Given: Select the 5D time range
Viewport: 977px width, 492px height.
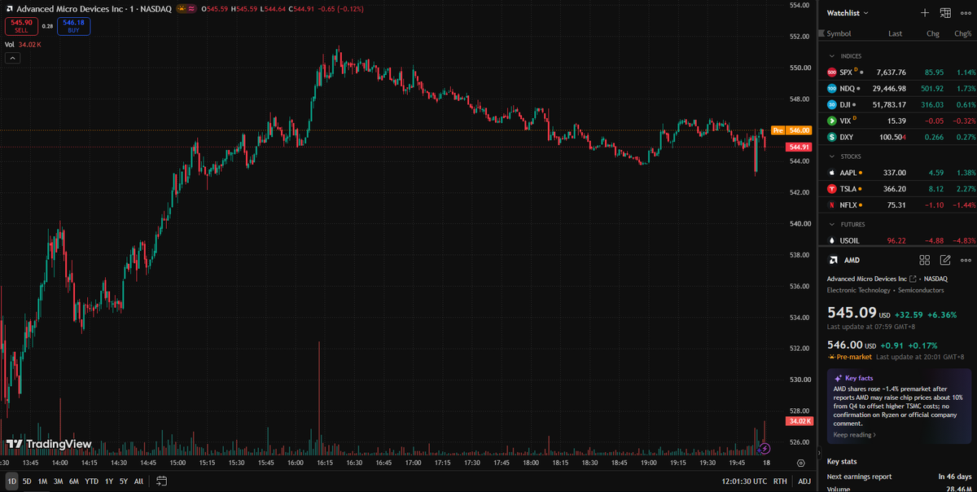Looking at the screenshot, I should [x=27, y=481].
